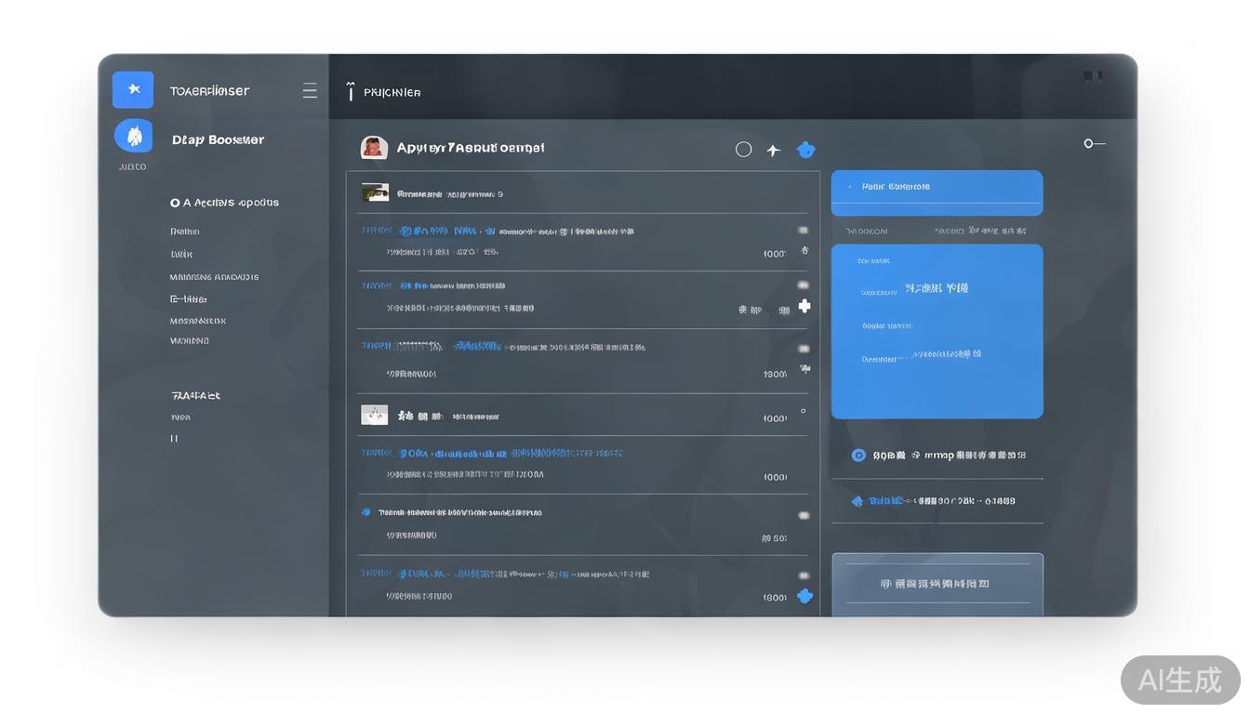Click the blue badge icon in bottom list row
The height and width of the screenshot is (714, 1250).
tap(805, 596)
